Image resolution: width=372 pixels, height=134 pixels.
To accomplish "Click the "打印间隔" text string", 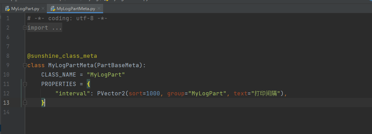I will 266,93.
